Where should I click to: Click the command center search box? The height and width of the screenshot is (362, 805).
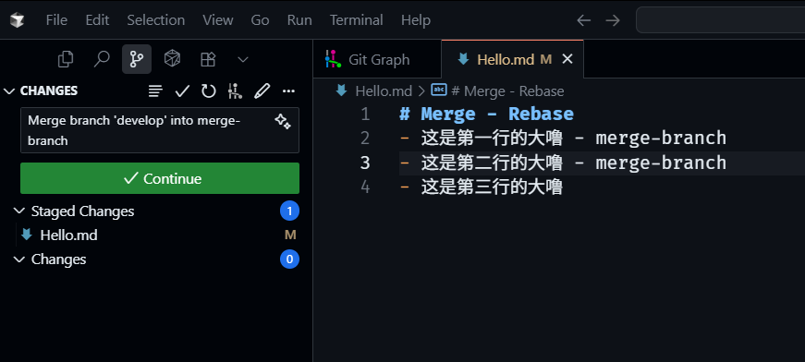(720, 20)
